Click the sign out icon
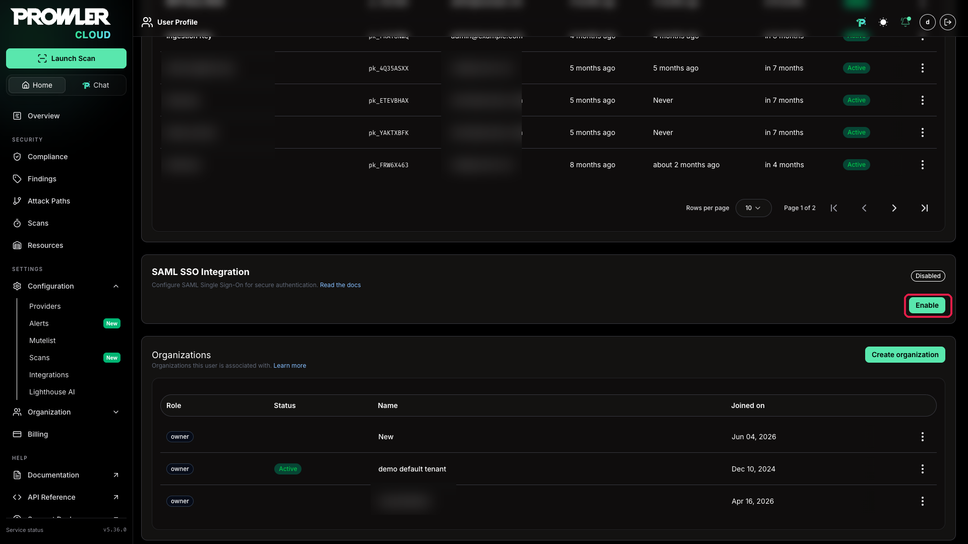Screen dimensions: 968x544 point(948,22)
